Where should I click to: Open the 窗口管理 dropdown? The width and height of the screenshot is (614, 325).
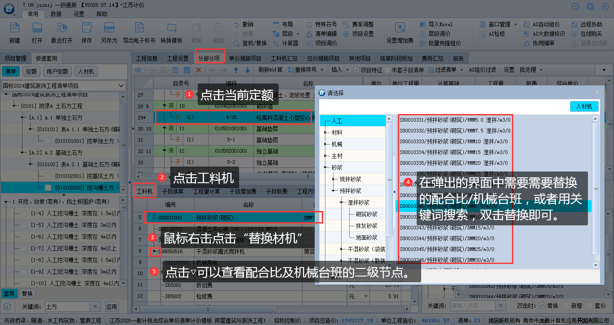(516, 24)
